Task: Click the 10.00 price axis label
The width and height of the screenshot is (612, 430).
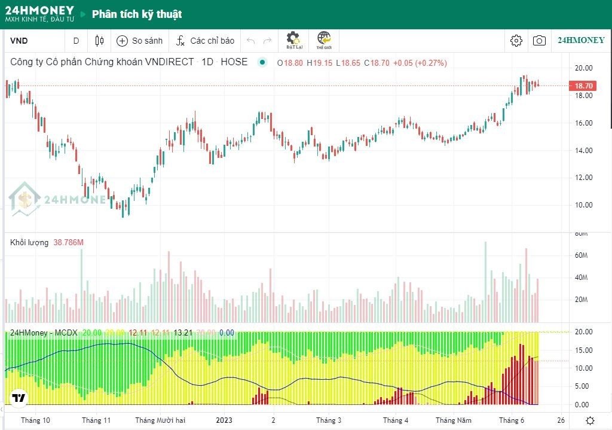Action: pos(583,205)
